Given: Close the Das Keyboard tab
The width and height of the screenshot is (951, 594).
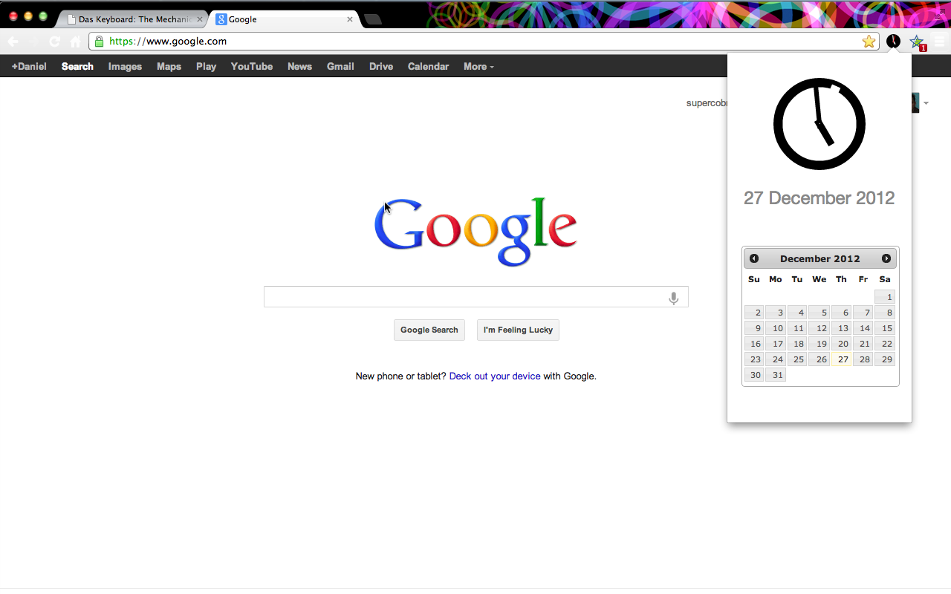Looking at the screenshot, I should [x=199, y=19].
